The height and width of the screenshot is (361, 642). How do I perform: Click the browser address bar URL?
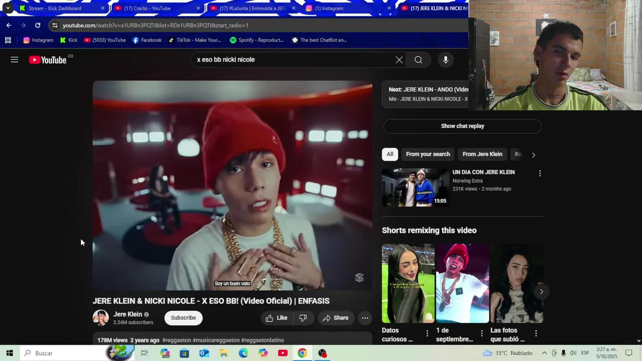(155, 25)
